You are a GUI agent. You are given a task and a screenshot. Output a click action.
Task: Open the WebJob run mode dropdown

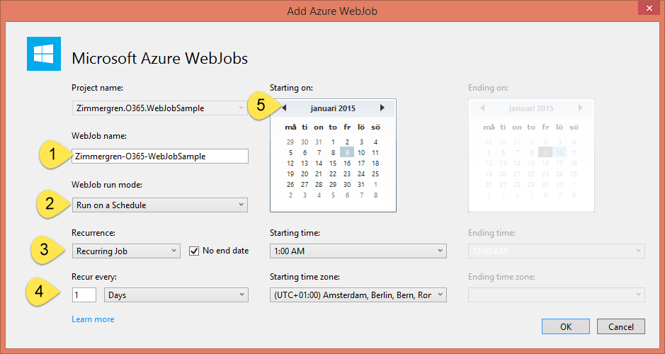(159, 205)
